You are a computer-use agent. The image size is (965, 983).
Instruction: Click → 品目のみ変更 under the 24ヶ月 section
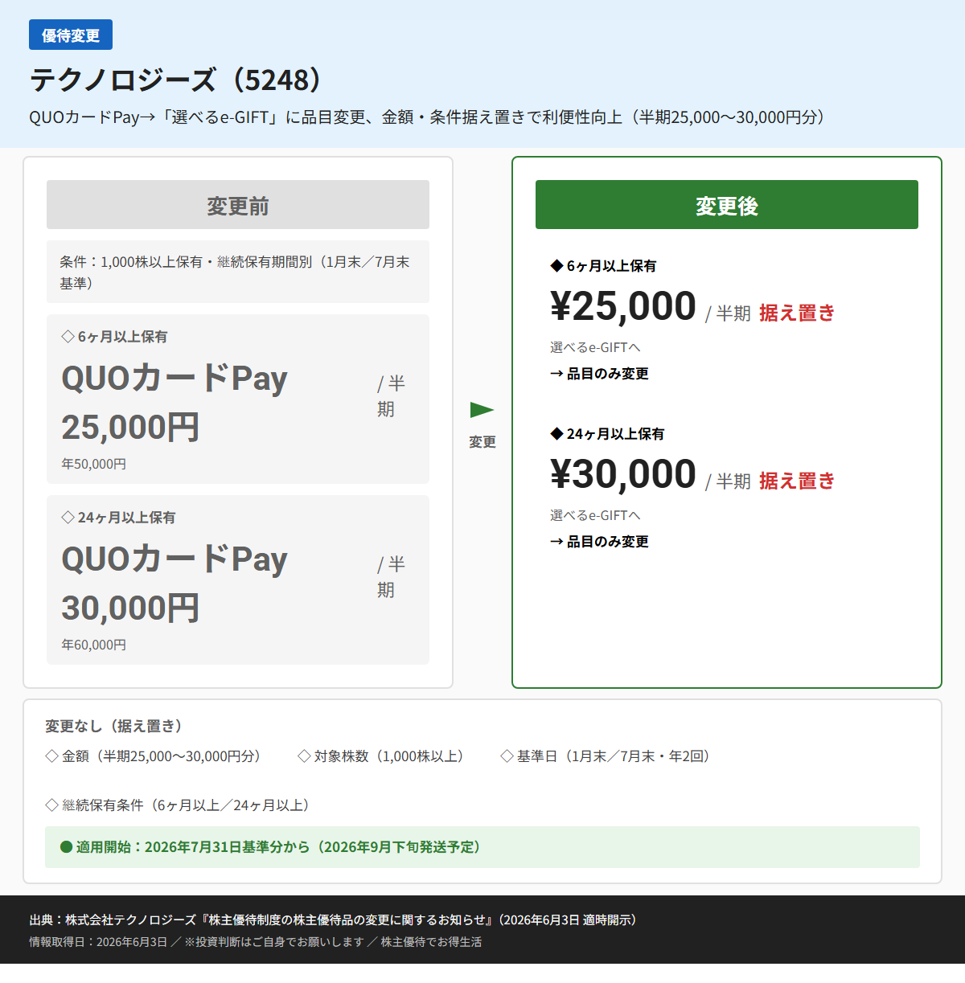tap(599, 542)
